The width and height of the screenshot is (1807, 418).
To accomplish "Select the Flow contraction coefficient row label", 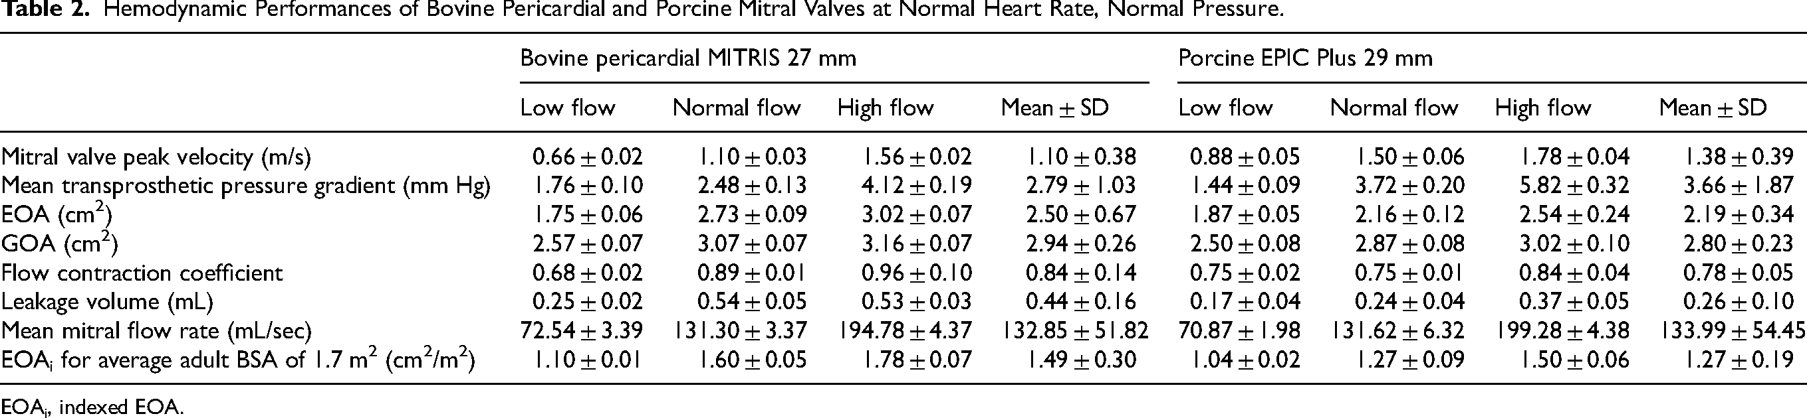I will tap(142, 273).
